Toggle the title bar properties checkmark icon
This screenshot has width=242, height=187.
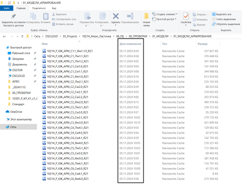pos(9,2)
